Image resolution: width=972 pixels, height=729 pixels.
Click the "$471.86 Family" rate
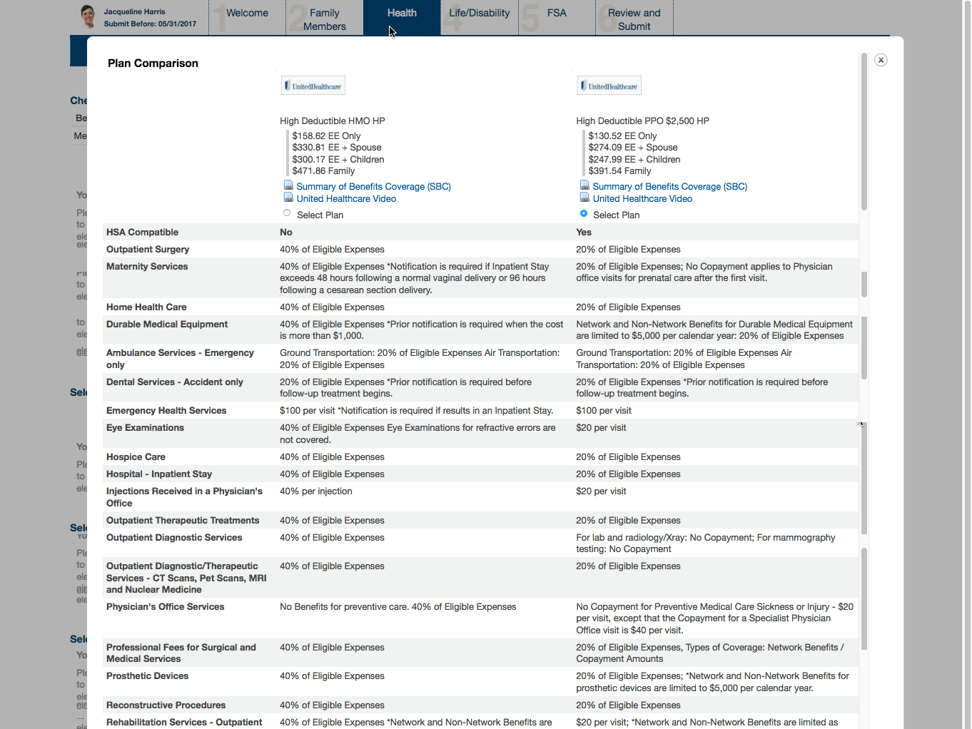323,170
